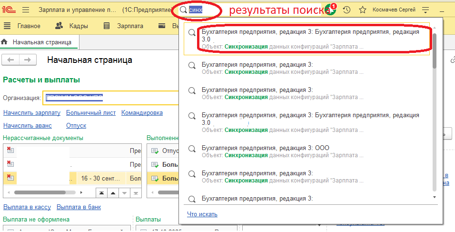Open the hamburger main menu icon beside the logo
Image resolution: width=455 pixels, height=232 pixels.
[x=26, y=10]
